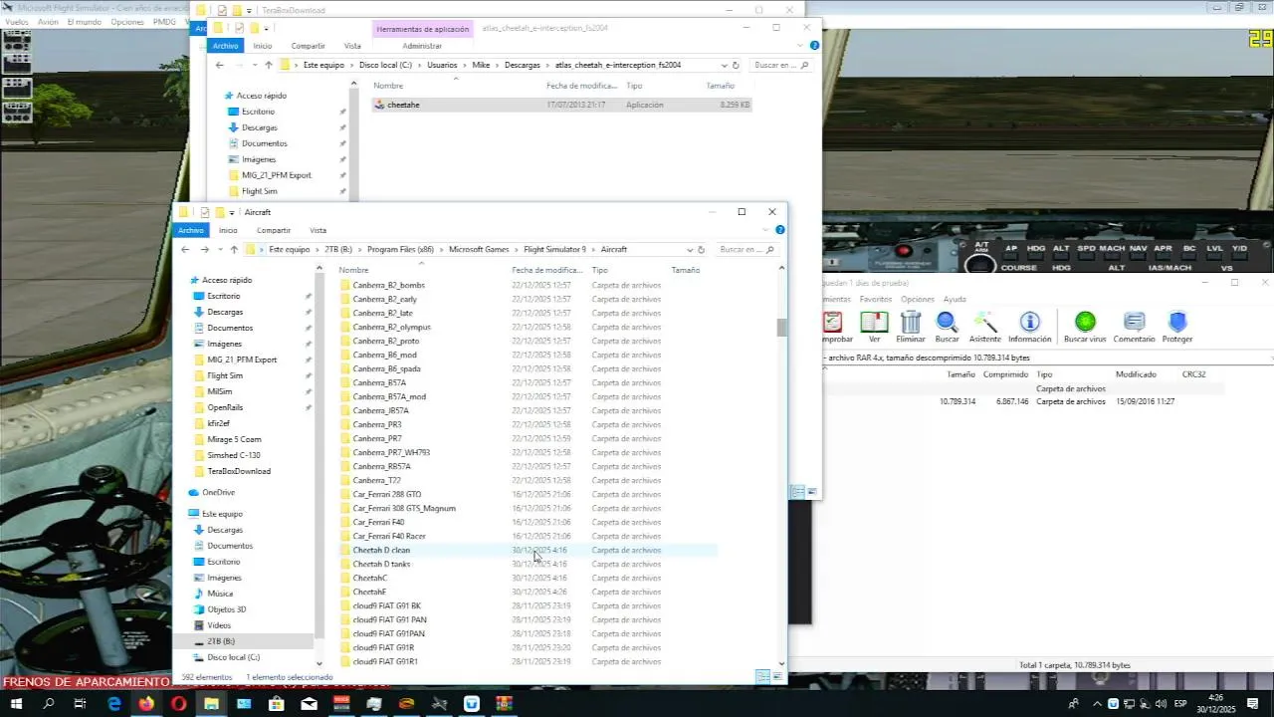Click vertical scrollbar thumb in Aircraft file list
The width and height of the screenshot is (1274, 717).
click(781, 328)
